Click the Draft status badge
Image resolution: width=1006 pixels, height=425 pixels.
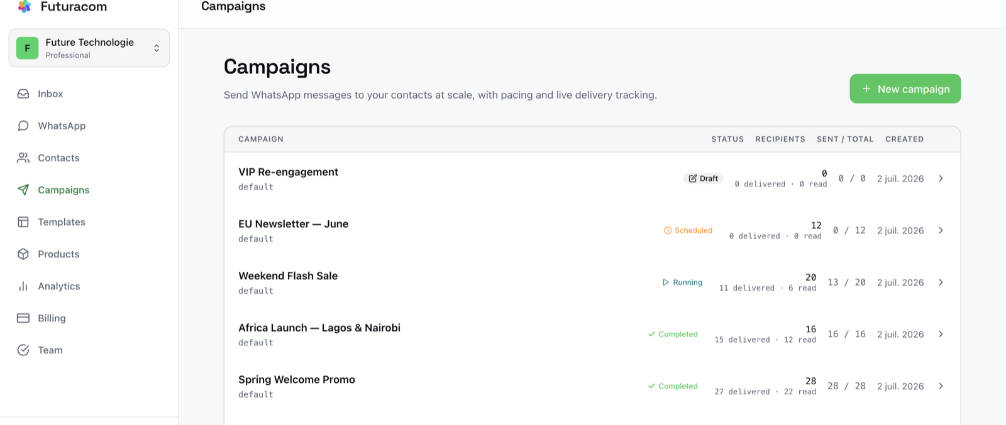[x=703, y=178]
